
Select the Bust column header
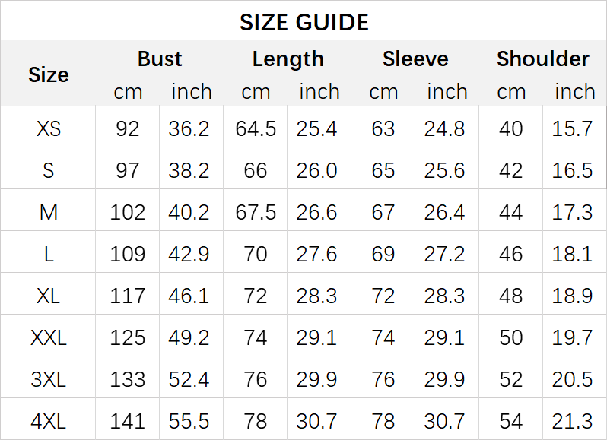tap(160, 59)
